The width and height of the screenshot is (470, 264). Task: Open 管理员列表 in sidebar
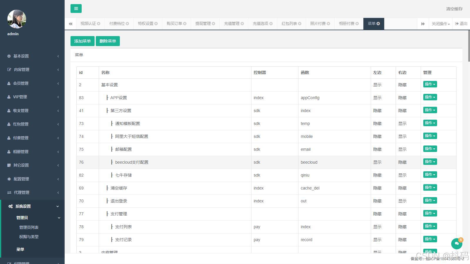(x=29, y=227)
